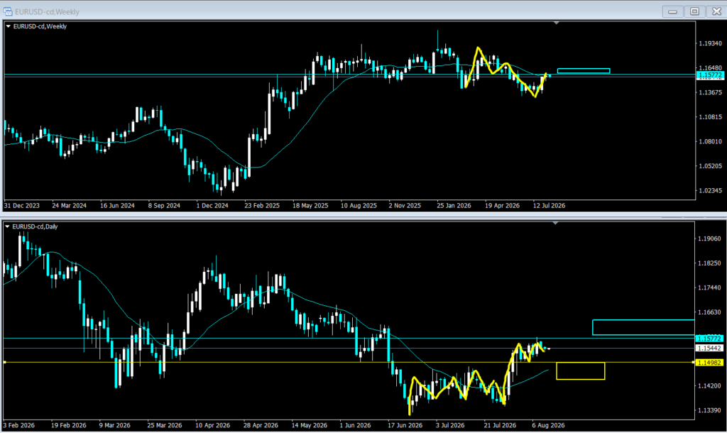
Task: Click the chart shift marker atop the Weekly chart
Action: point(557,23)
